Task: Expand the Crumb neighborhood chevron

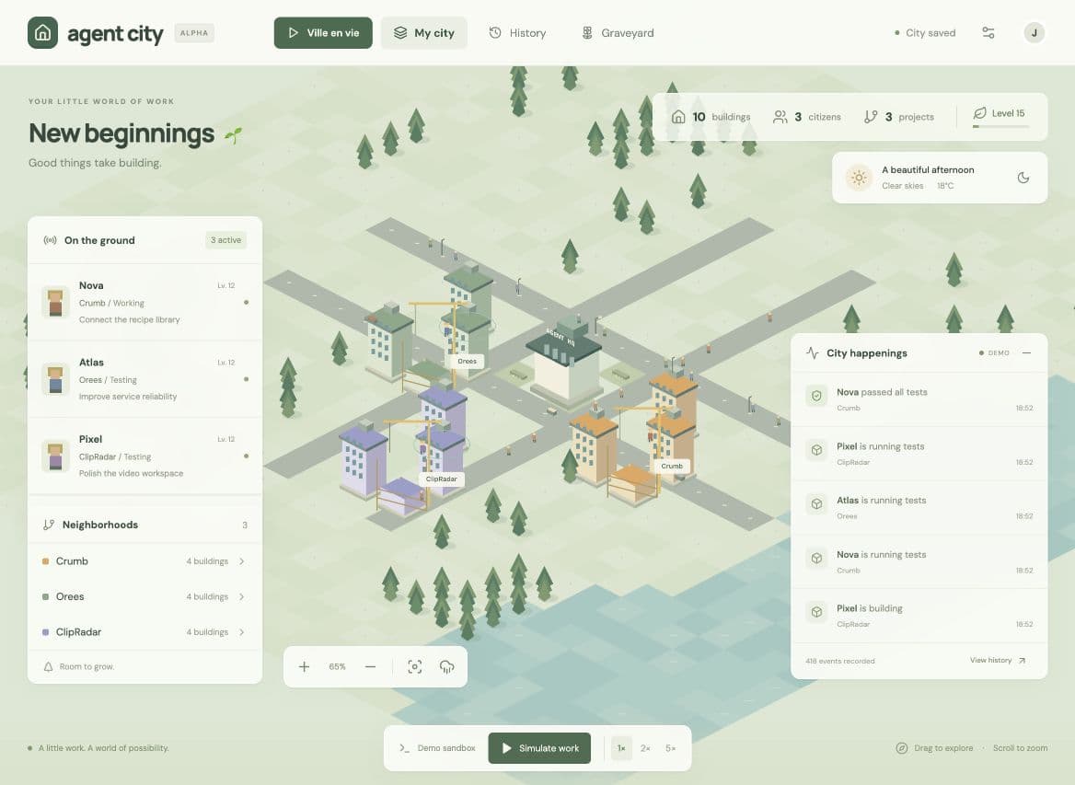Action: pyautogui.click(x=242, y=560)
